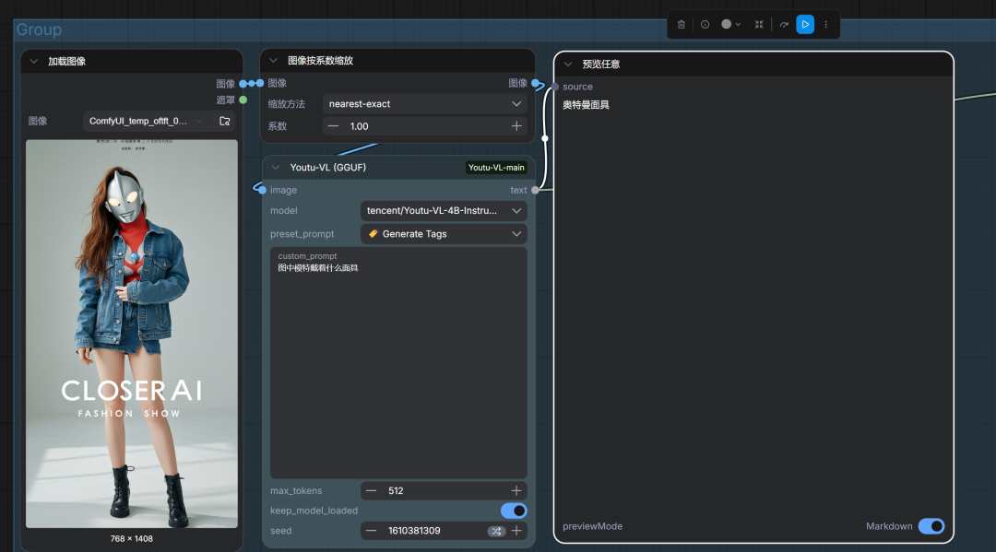The height and width of the screenshot is (552, 996).
Task: Click the seed randomize shuffle icon
Action: 496,531
